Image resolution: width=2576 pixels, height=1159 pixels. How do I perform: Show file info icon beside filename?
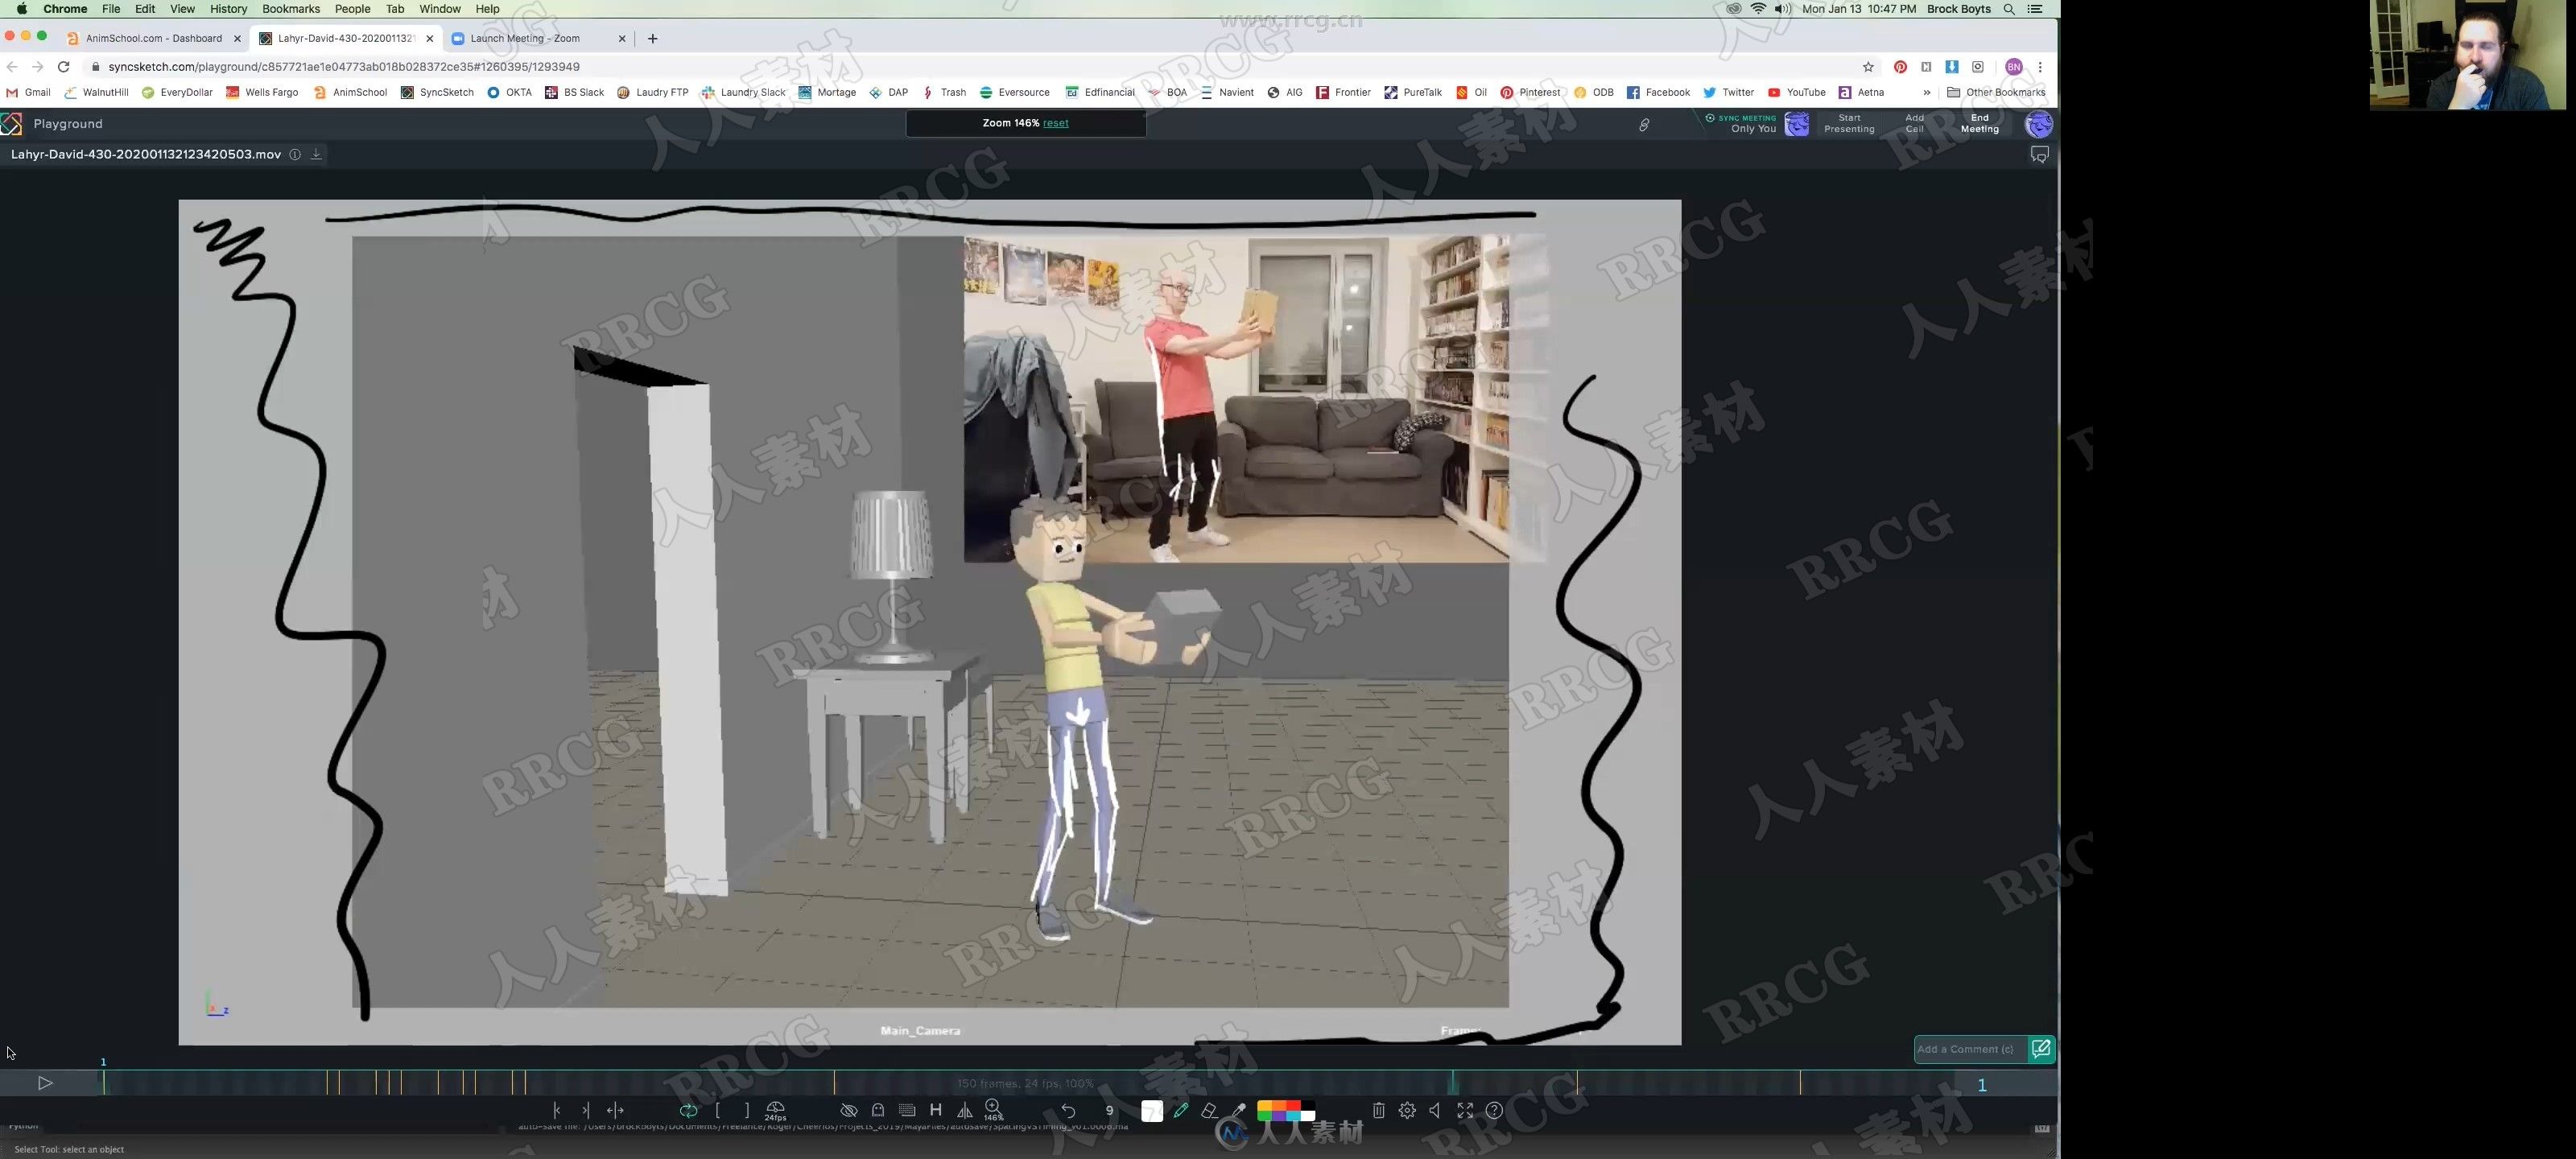[295, 154]
